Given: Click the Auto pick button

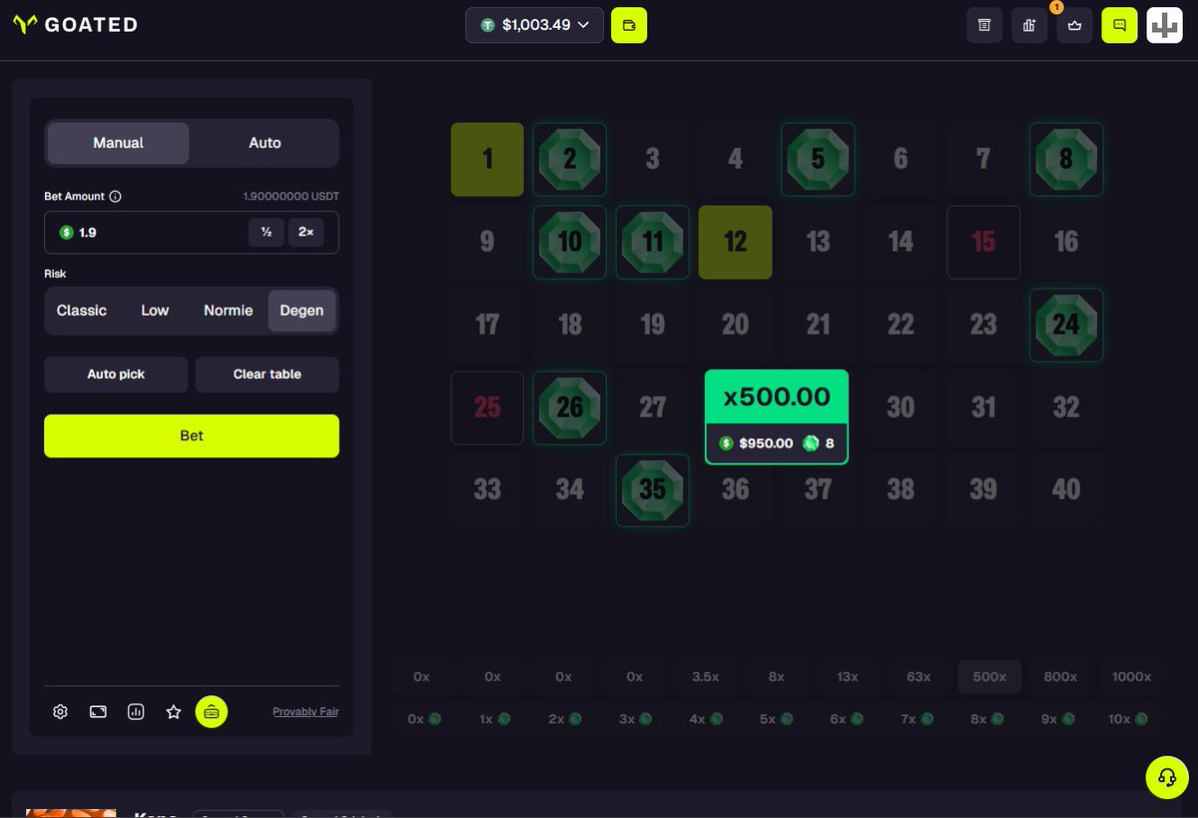Looking at the screenshot, I should 116,375.
